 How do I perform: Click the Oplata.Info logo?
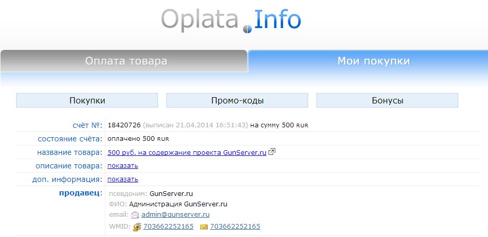coord(231,20)
